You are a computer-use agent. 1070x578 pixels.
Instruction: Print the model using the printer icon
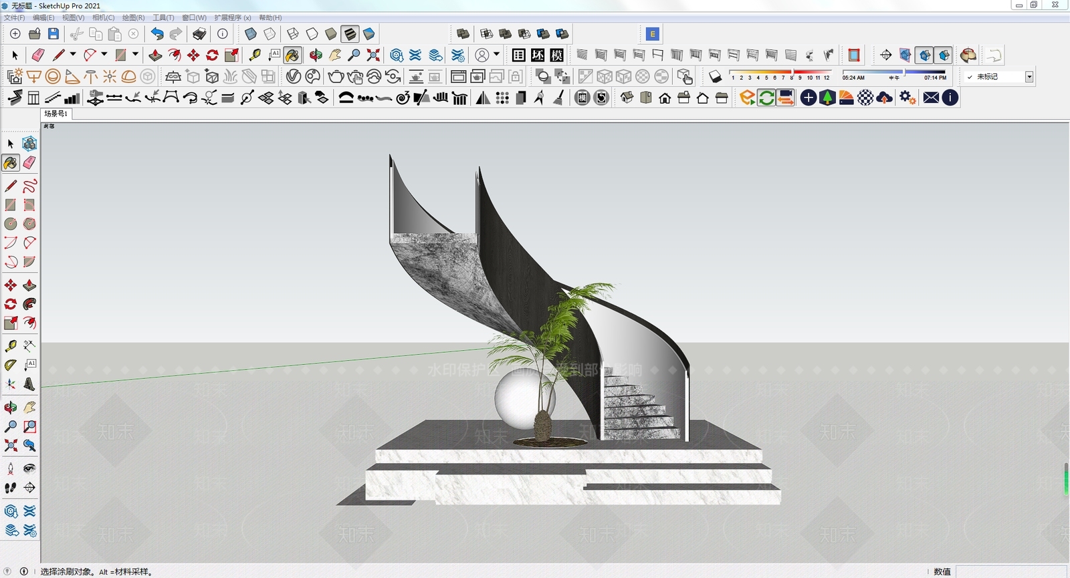point(199,34)
